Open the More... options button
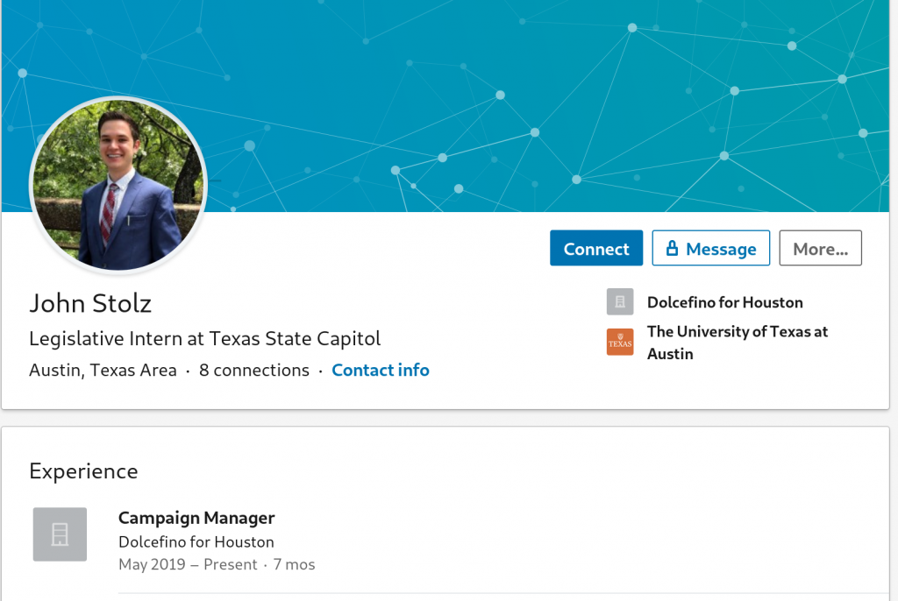The image size is (898, 601). pyautogui.click(x=820, y=248)
